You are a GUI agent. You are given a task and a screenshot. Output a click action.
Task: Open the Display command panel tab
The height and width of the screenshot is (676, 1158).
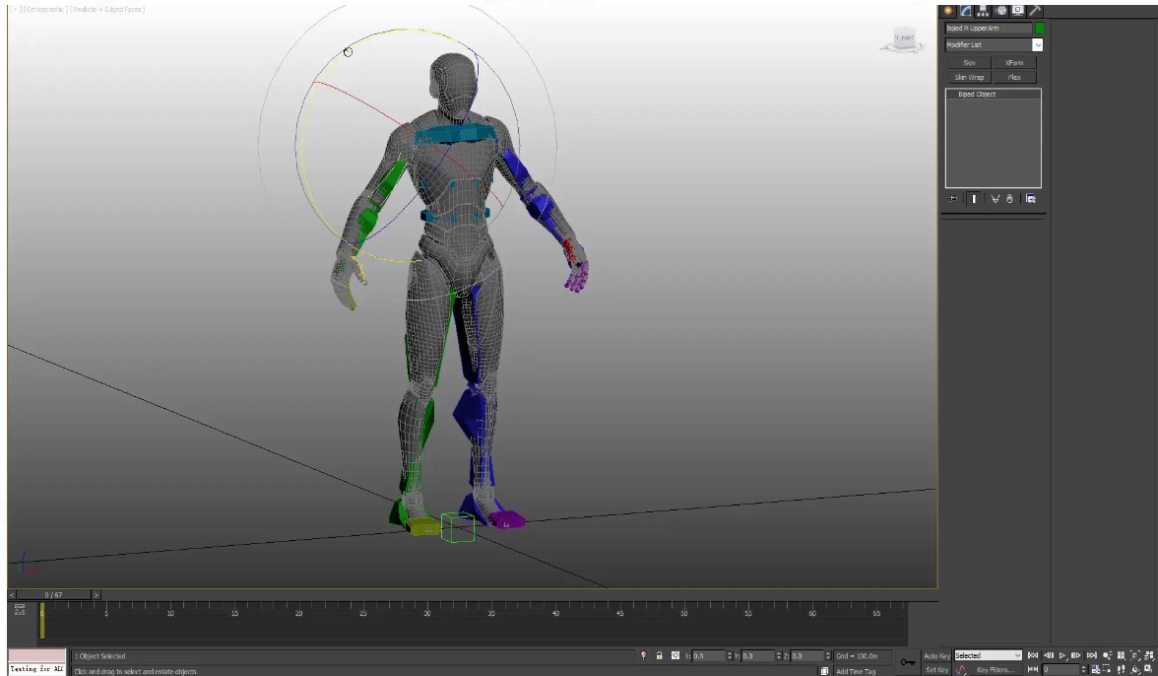1018,10
